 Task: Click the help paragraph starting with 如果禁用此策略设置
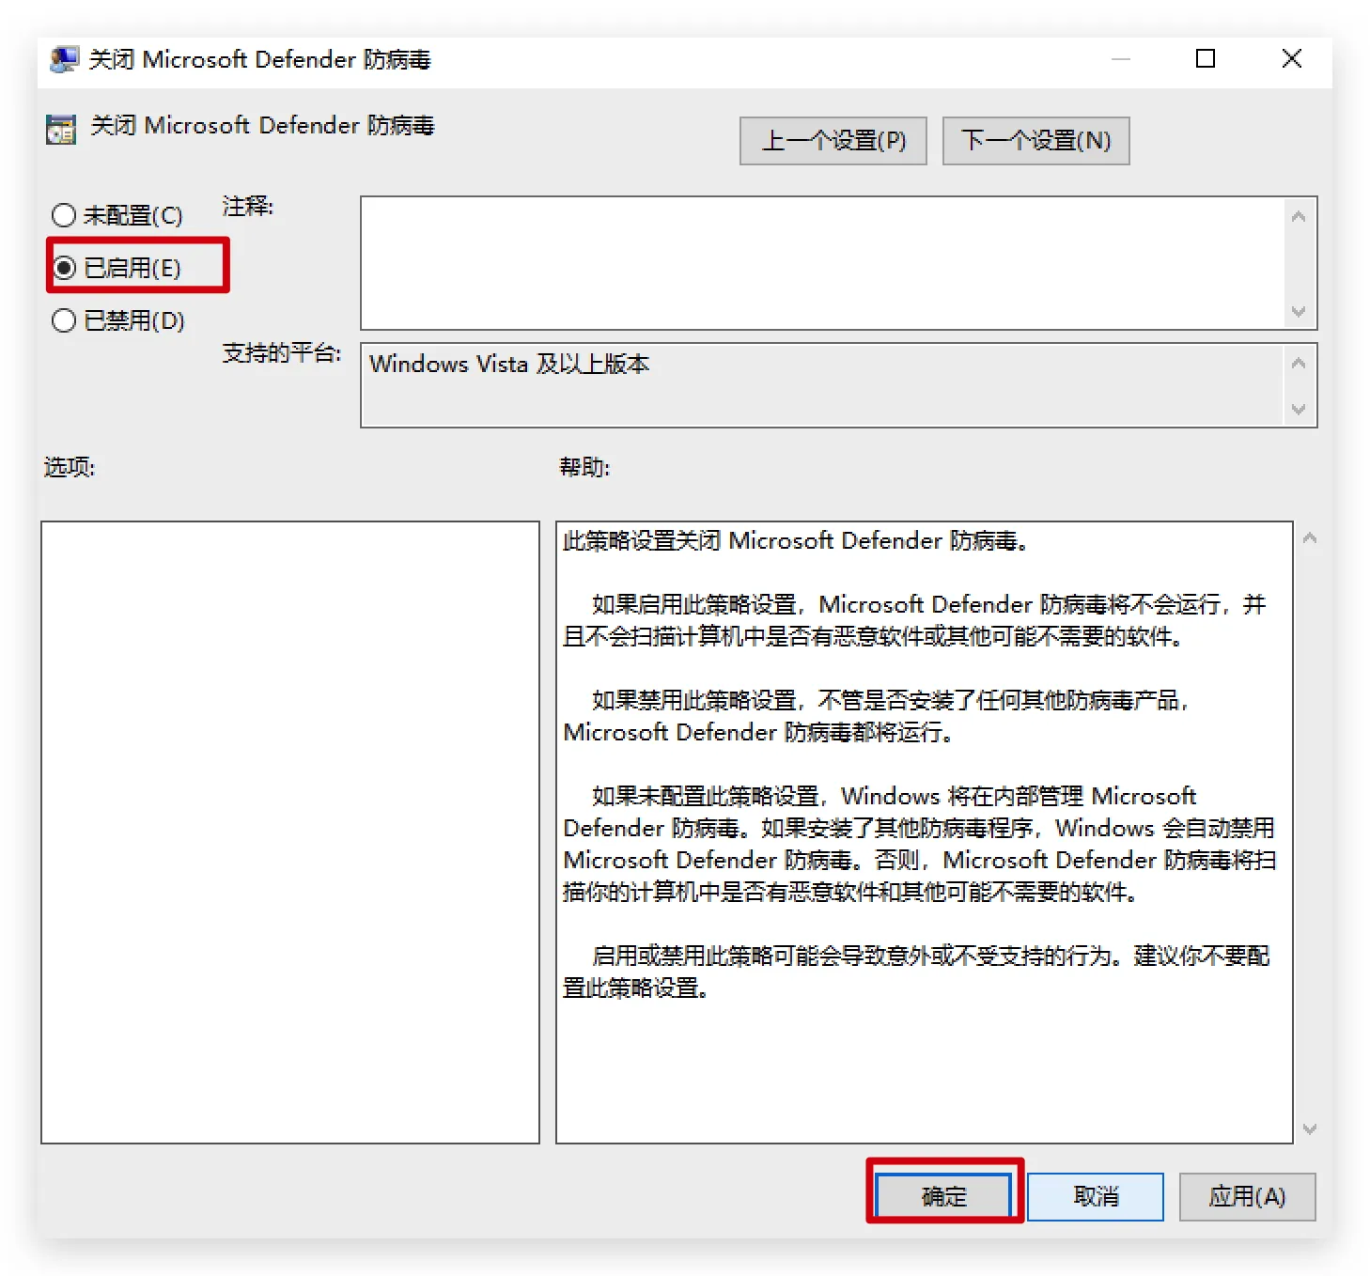[877, 716]
